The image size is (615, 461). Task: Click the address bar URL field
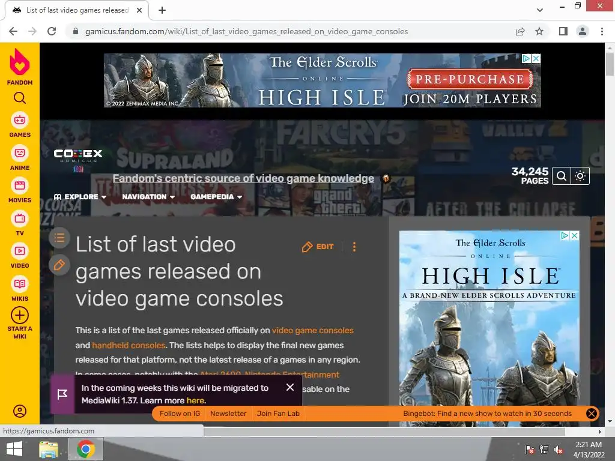[x=246, y=31]
